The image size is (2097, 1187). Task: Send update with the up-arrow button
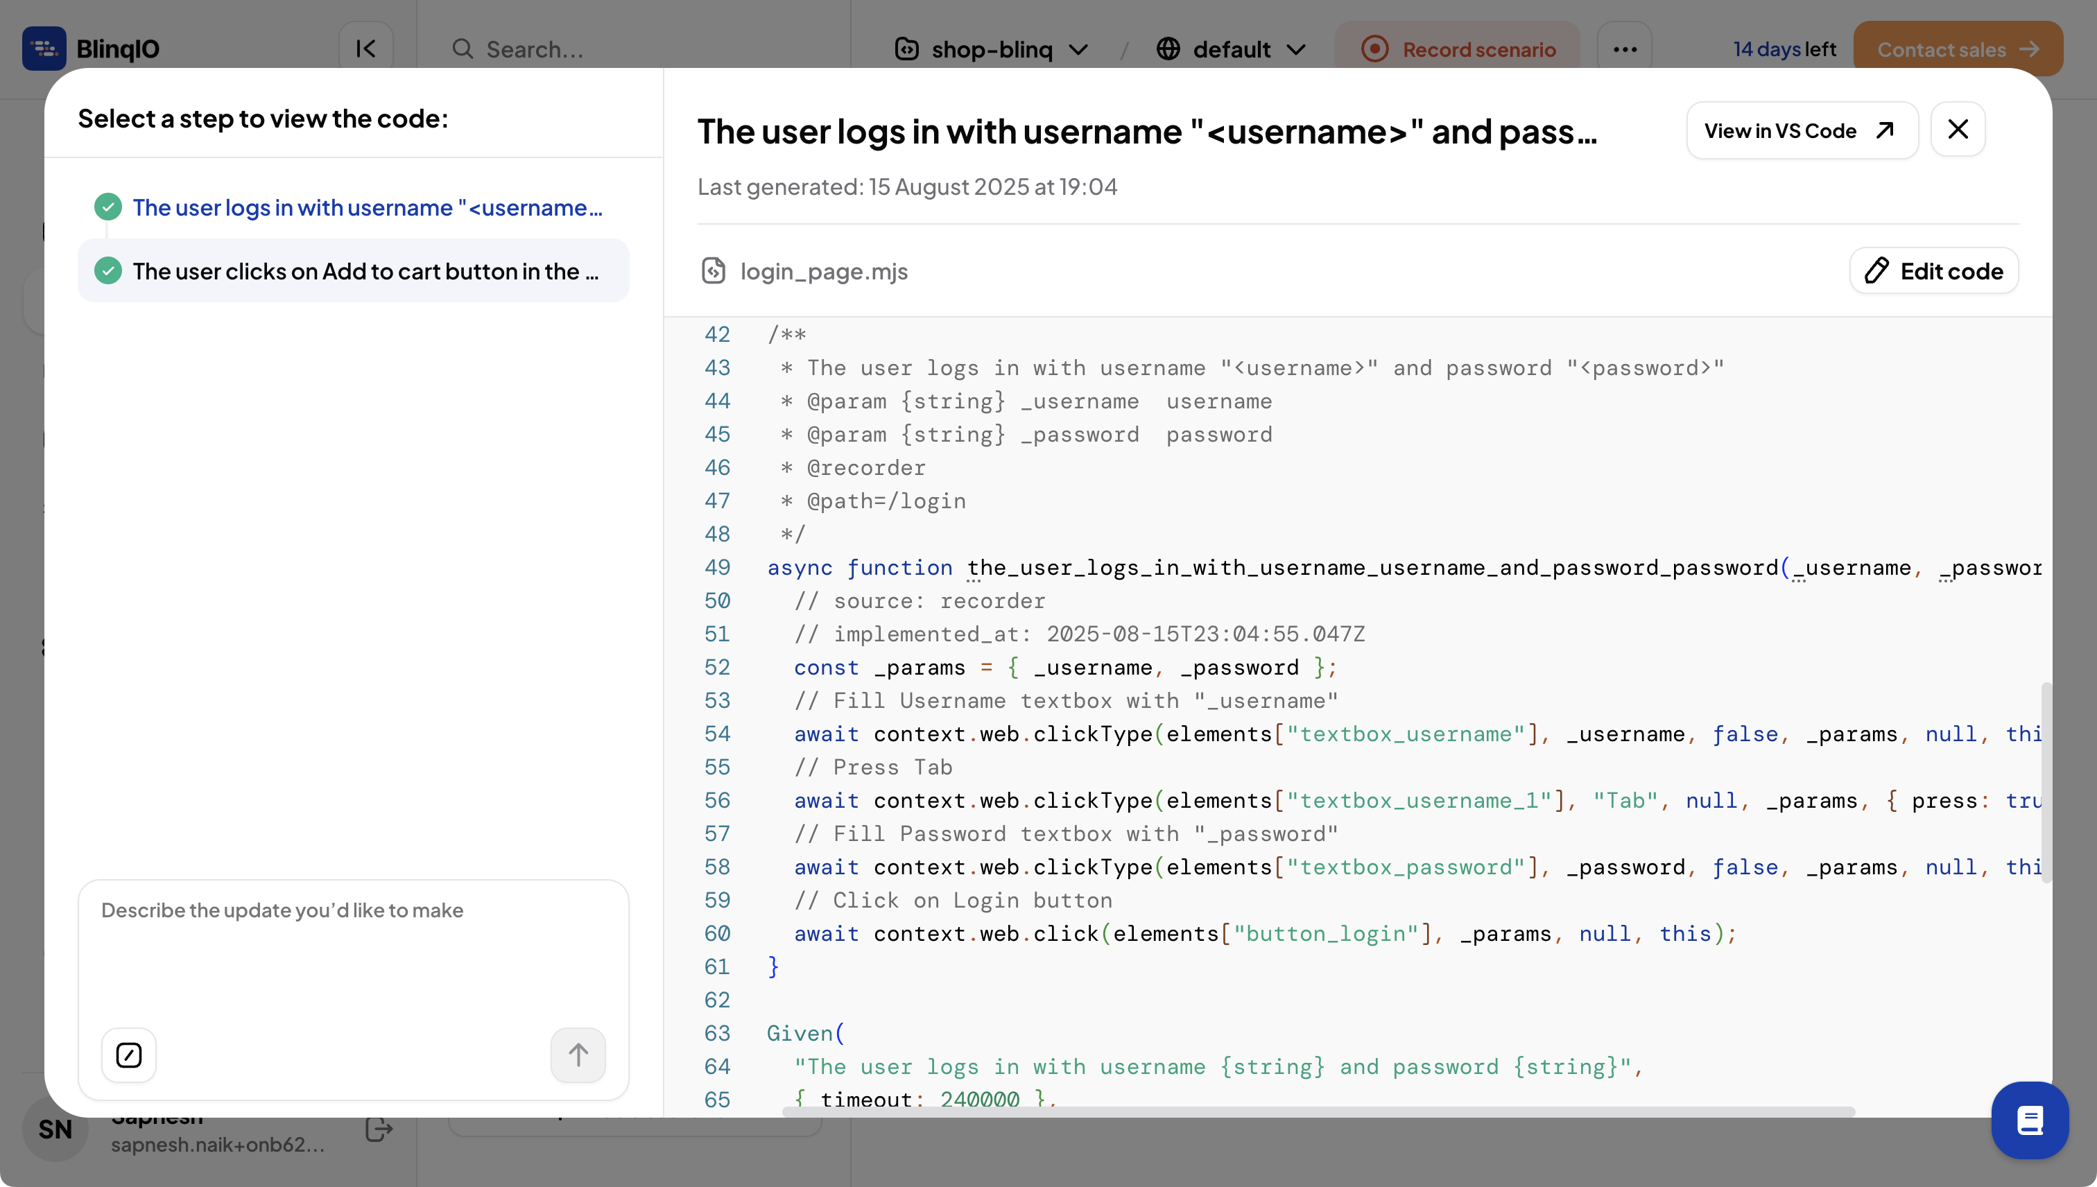tap(577, 1055)
